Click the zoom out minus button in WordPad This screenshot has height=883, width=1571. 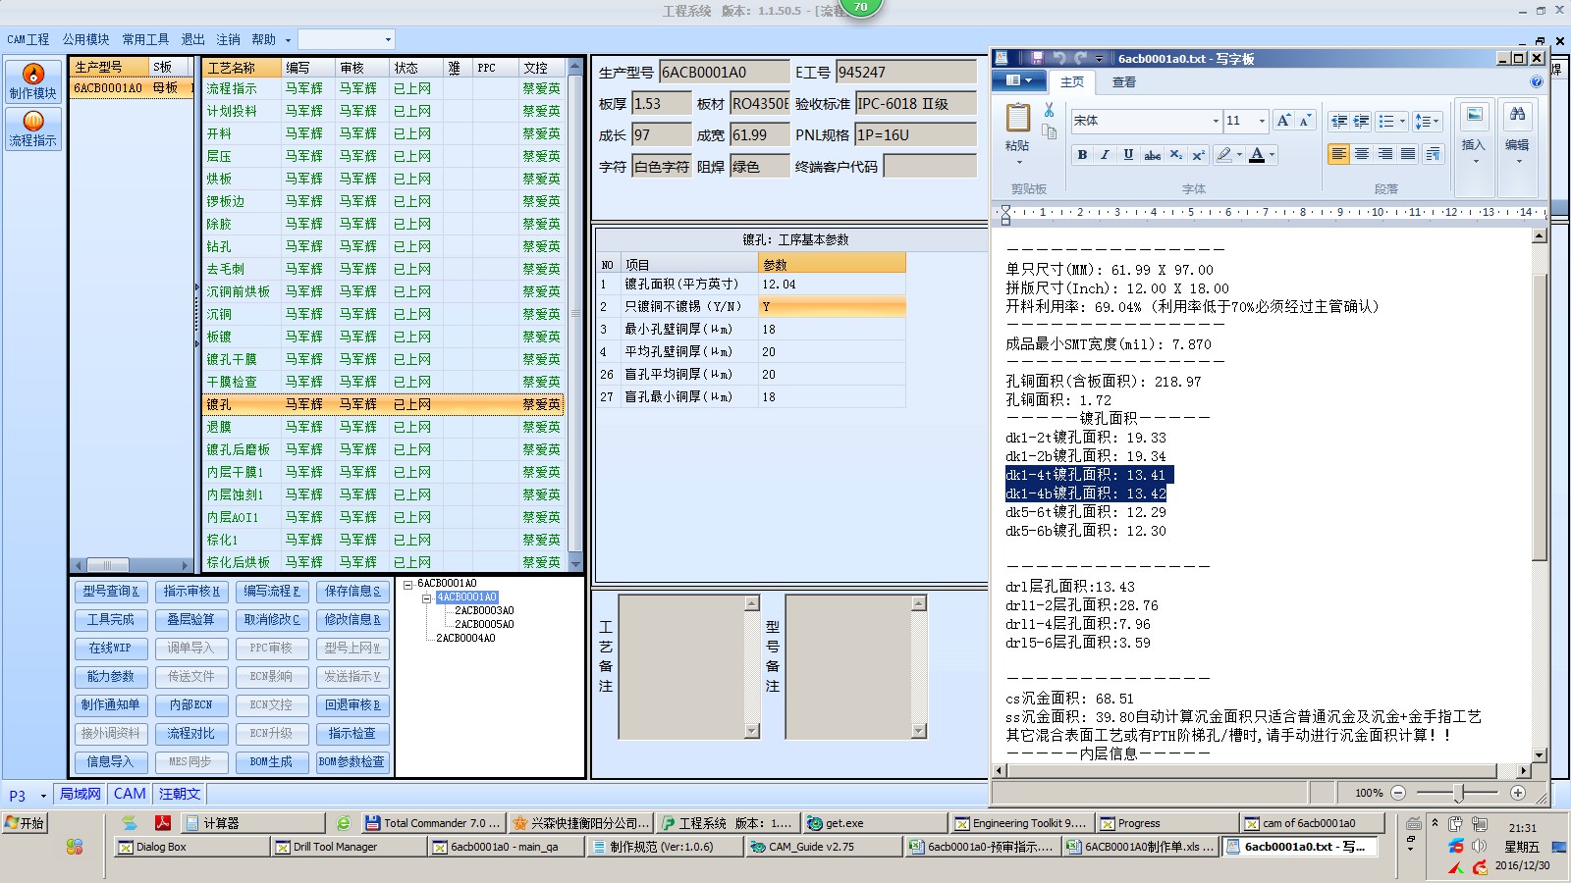(x=1398, y=793)
